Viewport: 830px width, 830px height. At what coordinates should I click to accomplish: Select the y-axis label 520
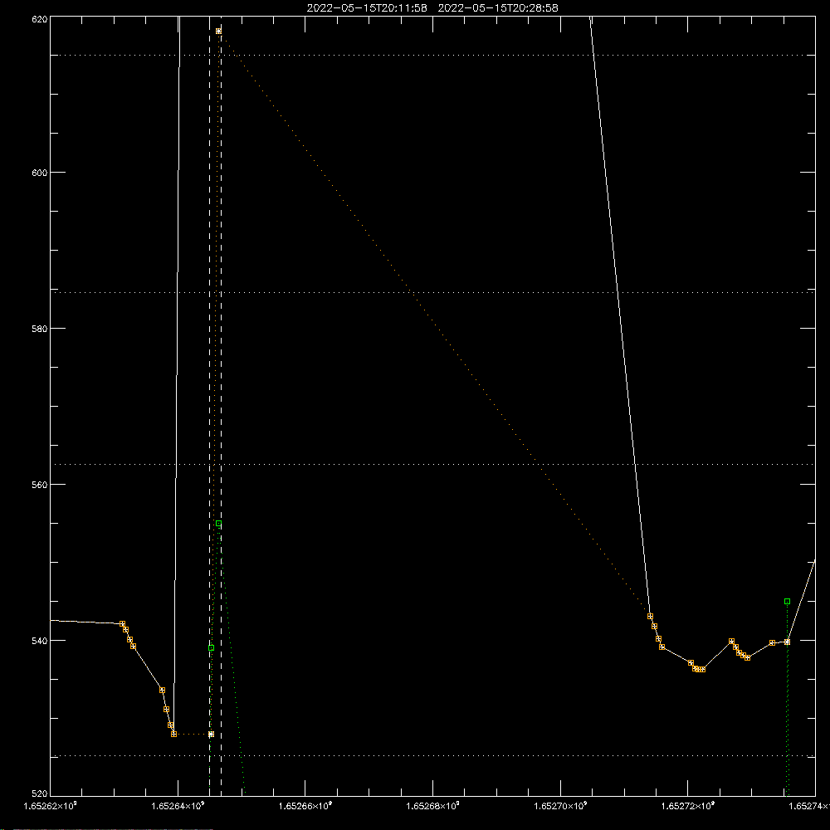click(40, 793)
